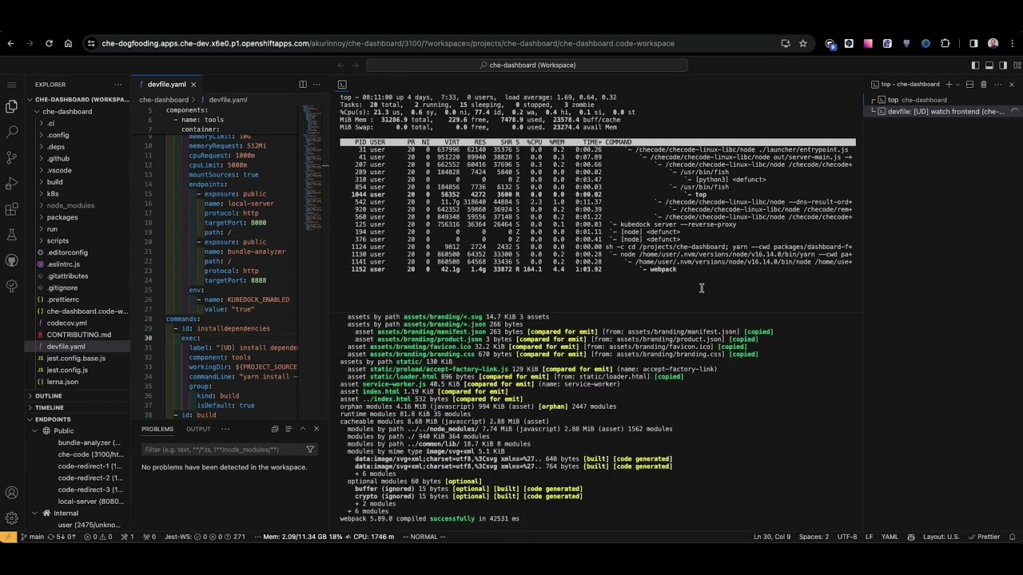Reload the browser page
The height and width of the screenshot is (575, 1023).
pos(49,43)
